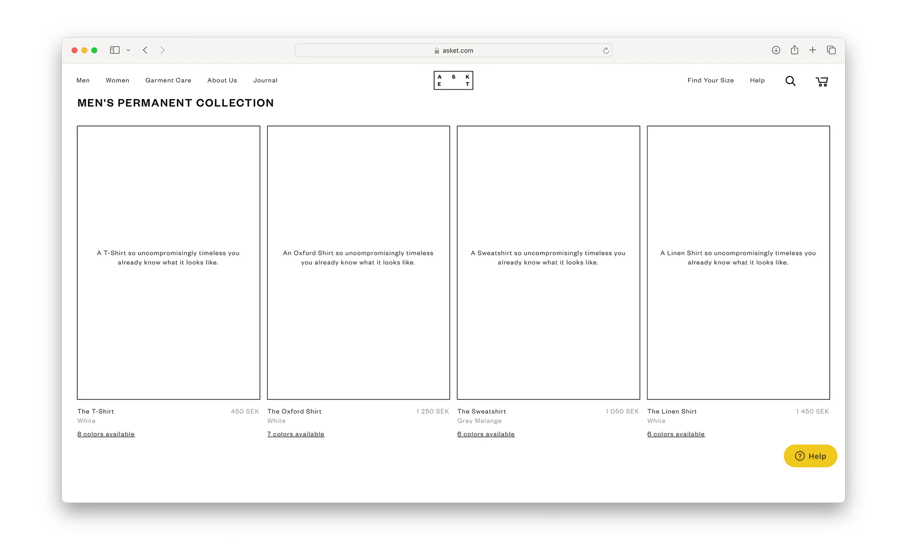Open the Linen Shirt product card

click(738, 263)
